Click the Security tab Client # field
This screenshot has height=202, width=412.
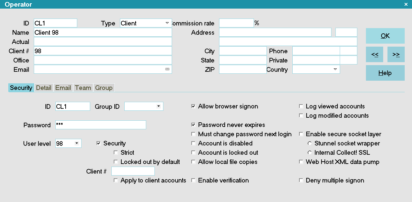click(133, 171)
